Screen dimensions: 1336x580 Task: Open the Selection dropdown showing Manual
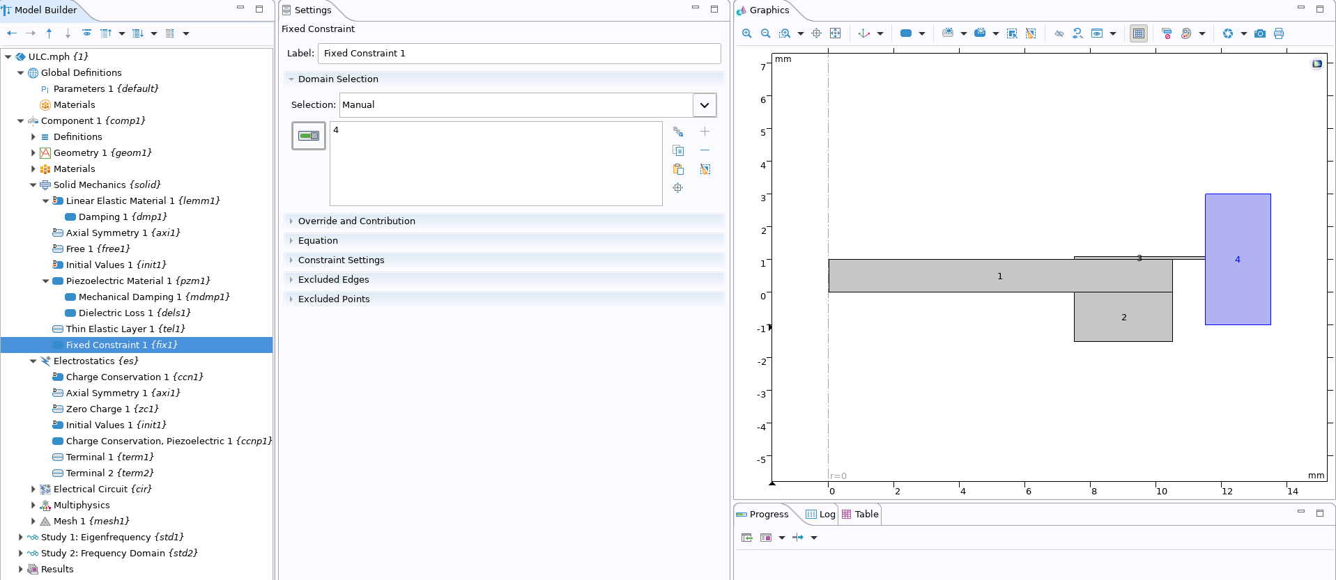click(x=704, y=105)
